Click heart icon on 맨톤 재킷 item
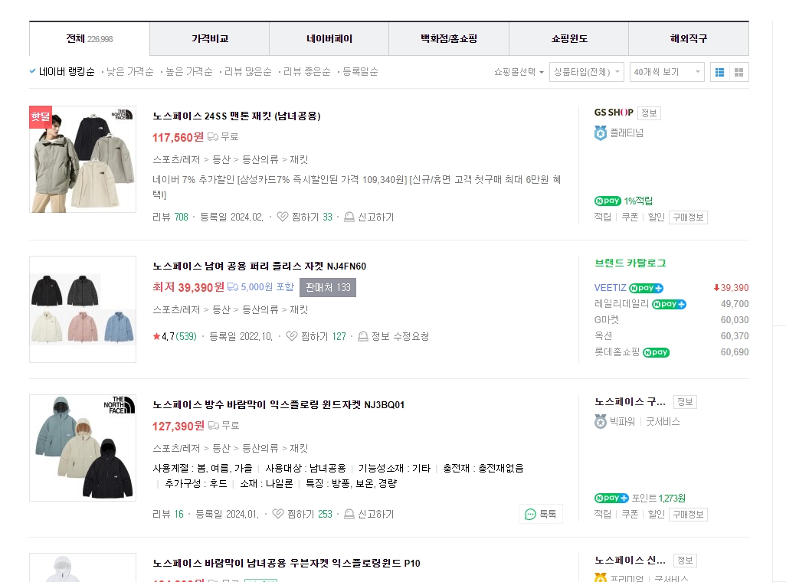Image resolution: width=786 pixels, height=582 pixels. pyautogui.click(x=282, y=217)
